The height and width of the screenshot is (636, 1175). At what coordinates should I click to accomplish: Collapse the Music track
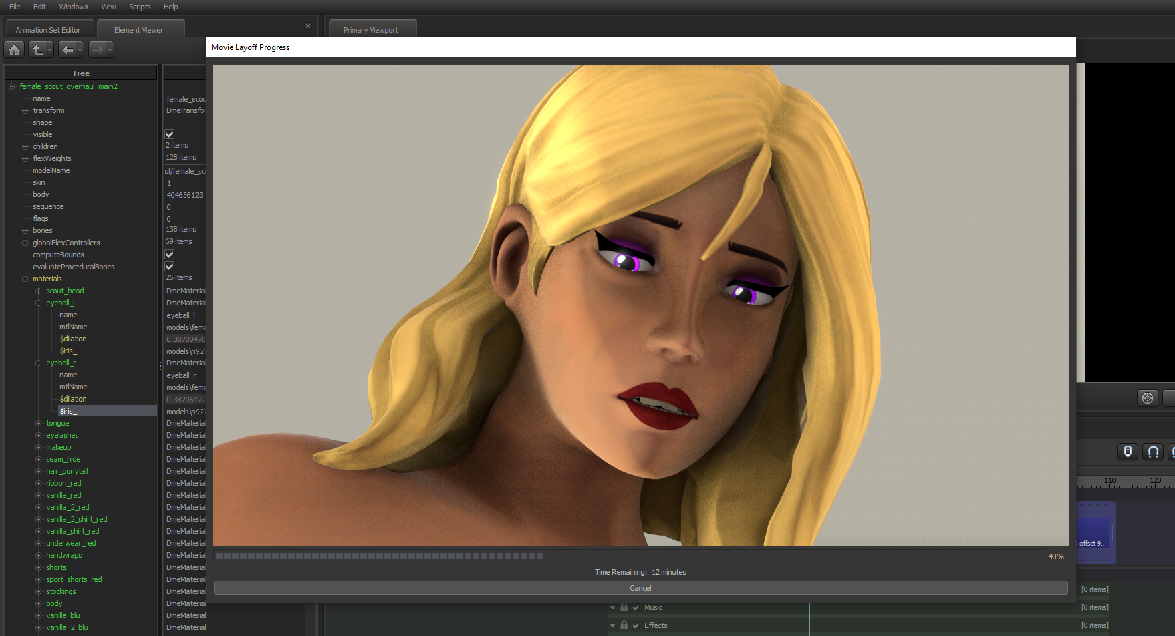tap(612, 608)
